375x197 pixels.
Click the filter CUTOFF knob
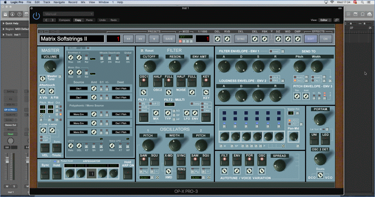click(x=149, y=67)
